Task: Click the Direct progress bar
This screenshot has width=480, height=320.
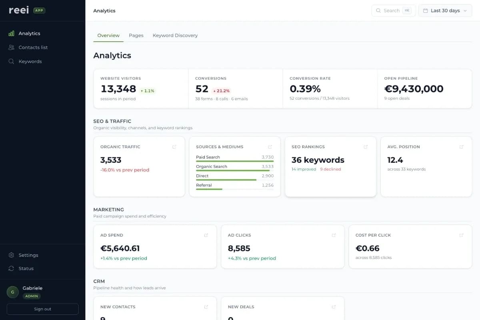Action: pyautogui.click(x=235, y=180)
